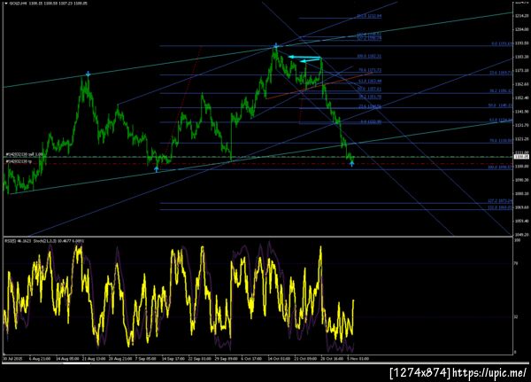Click the up arrow marker under the November low
The image size is (531, 382).
(x=352, y=164)
